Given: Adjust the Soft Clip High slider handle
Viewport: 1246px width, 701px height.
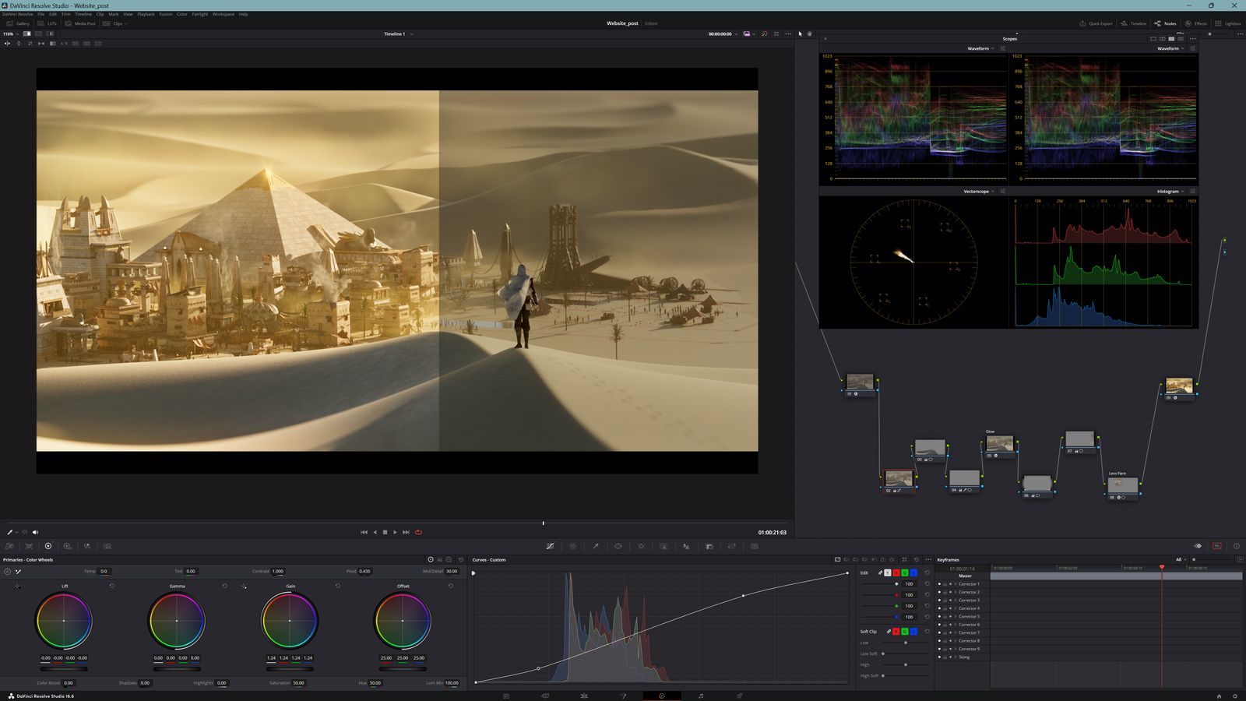Looking at the screenshot, I should 905,664.
